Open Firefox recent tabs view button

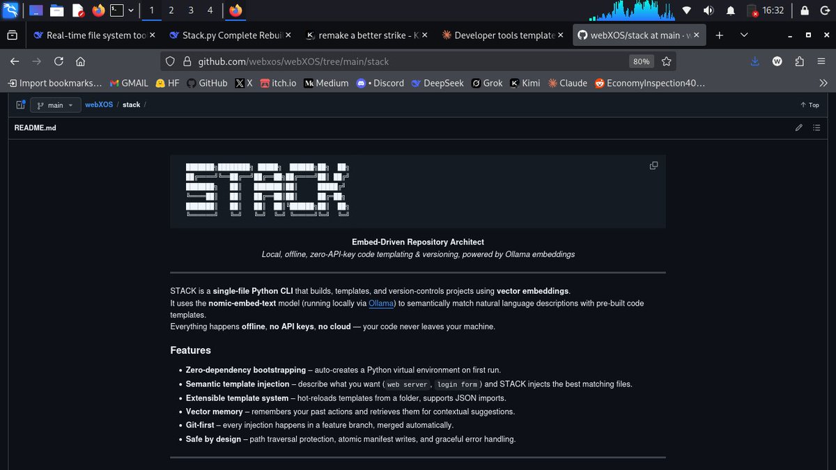[x=13, y=35]
